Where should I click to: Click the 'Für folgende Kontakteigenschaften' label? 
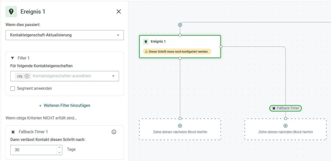coord(42,66)
